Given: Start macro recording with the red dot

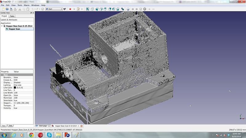Looking at the screenshot, I should 70,9.
